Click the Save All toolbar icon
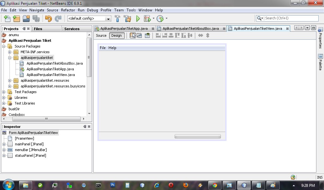 (37, 18)
